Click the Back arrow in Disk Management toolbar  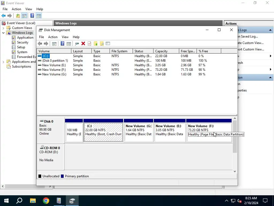pos(40,44)
